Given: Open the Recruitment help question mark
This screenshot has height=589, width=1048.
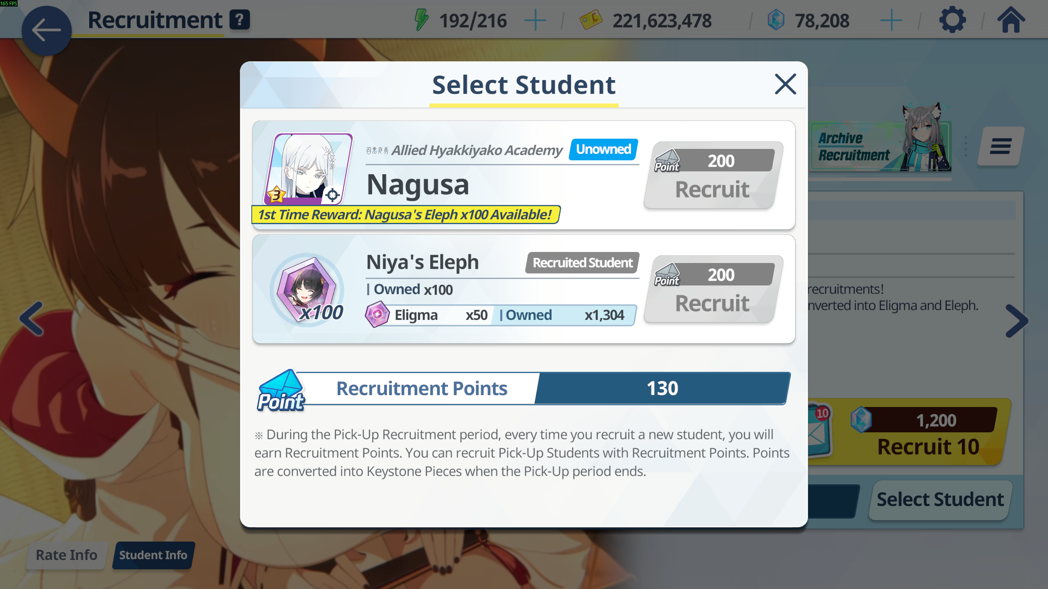Looking at the screenshot, I should (x=239, y=20).
